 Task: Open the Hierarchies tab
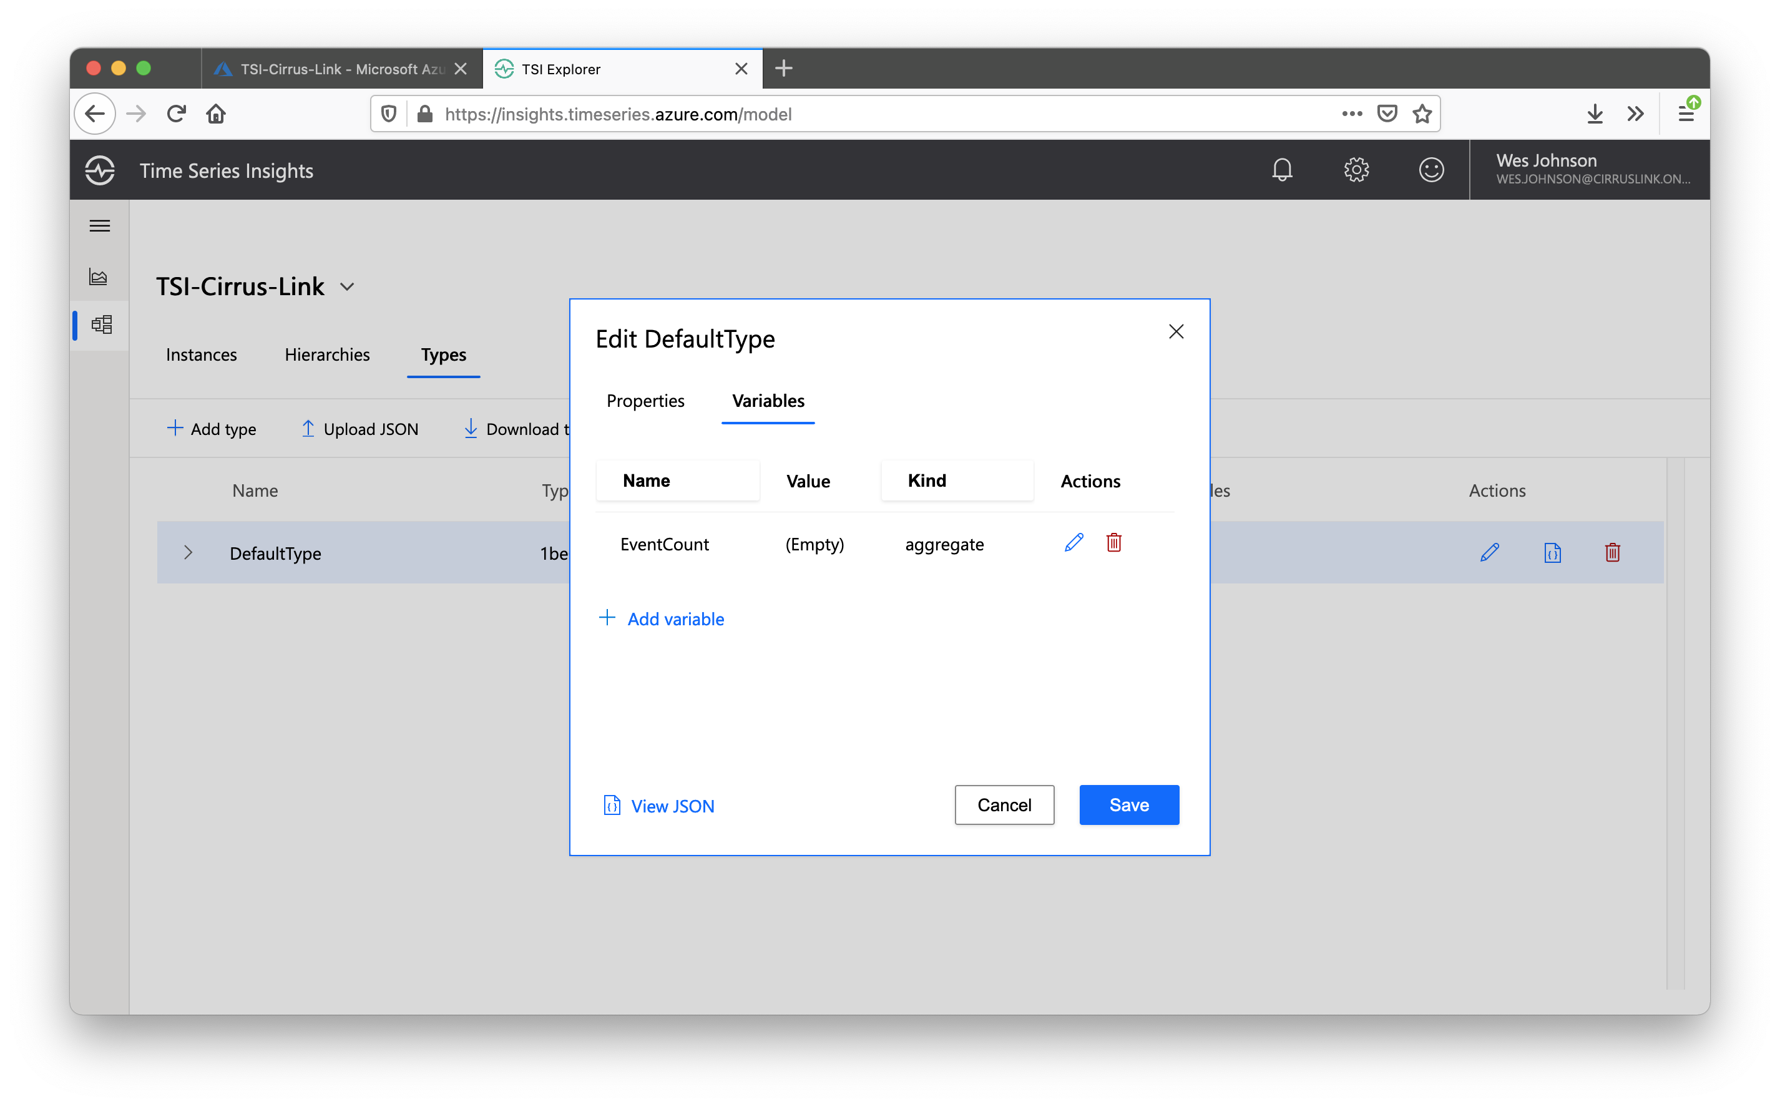pos(326,355)
